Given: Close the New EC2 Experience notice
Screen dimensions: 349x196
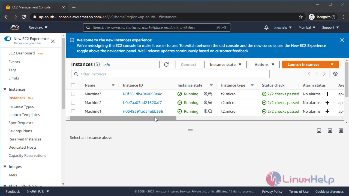Looking at the screenshot, I should coord(53,41).
